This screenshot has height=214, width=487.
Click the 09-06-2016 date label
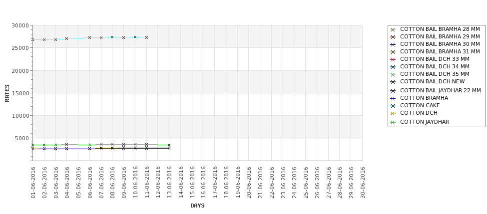[x=123, y=183]
